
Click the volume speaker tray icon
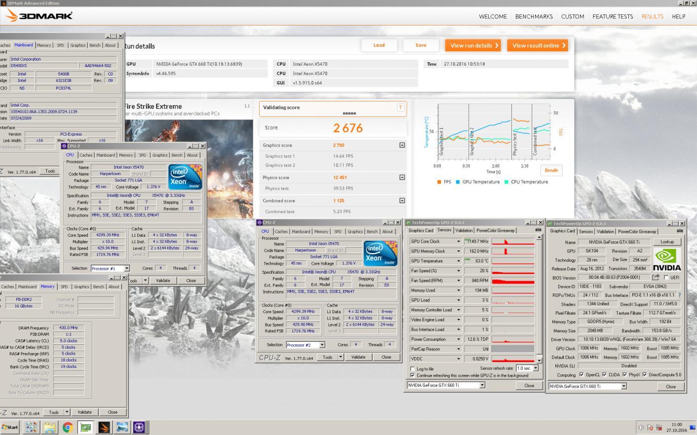[641, 428]
